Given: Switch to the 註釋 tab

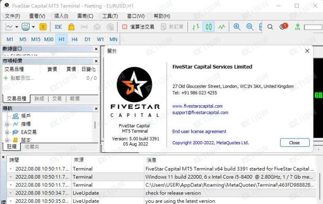Looking at the screenshot, I should tap(12, 146).
